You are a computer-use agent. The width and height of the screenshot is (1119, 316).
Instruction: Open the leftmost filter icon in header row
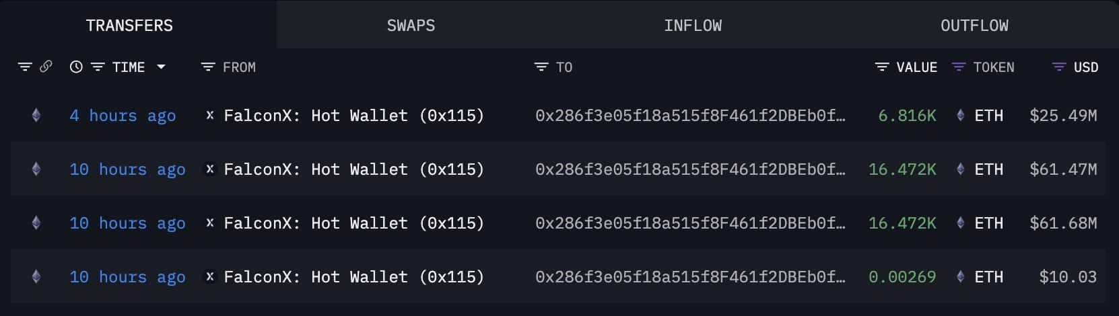(x=25, y=67)
